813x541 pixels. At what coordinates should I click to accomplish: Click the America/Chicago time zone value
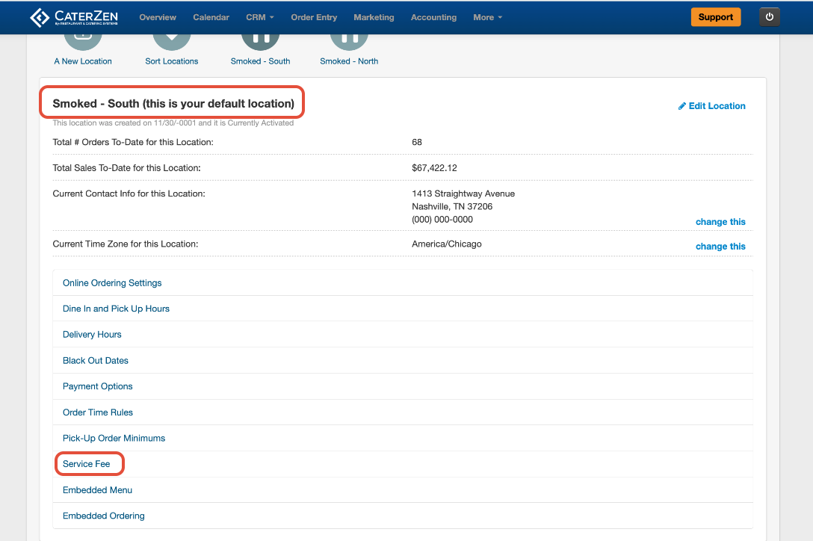[446, 244]
